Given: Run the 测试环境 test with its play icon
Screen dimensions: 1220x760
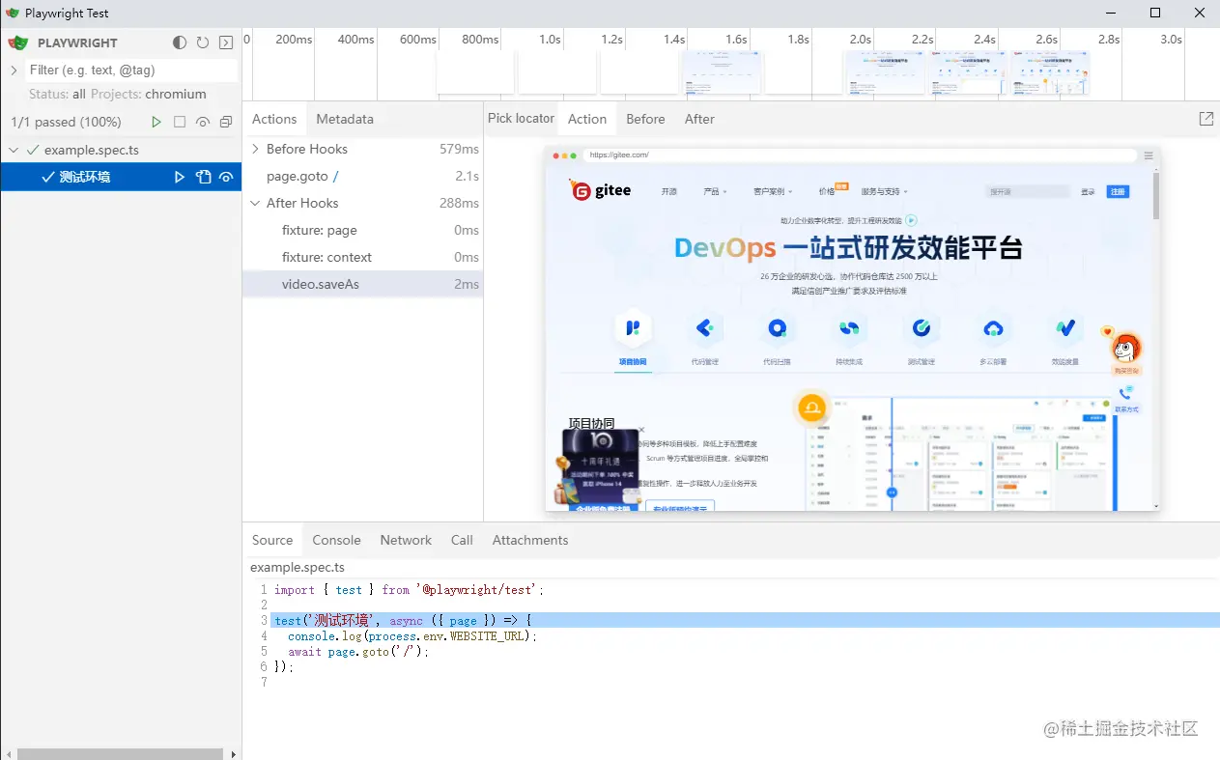Looking at the screenshot, I should 180,177.
